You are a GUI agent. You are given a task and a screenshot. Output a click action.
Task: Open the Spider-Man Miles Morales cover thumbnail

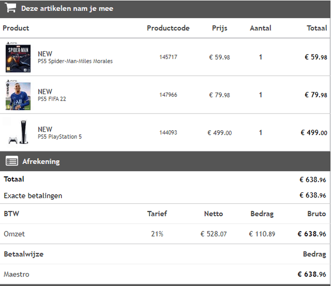tap(18, 57)
